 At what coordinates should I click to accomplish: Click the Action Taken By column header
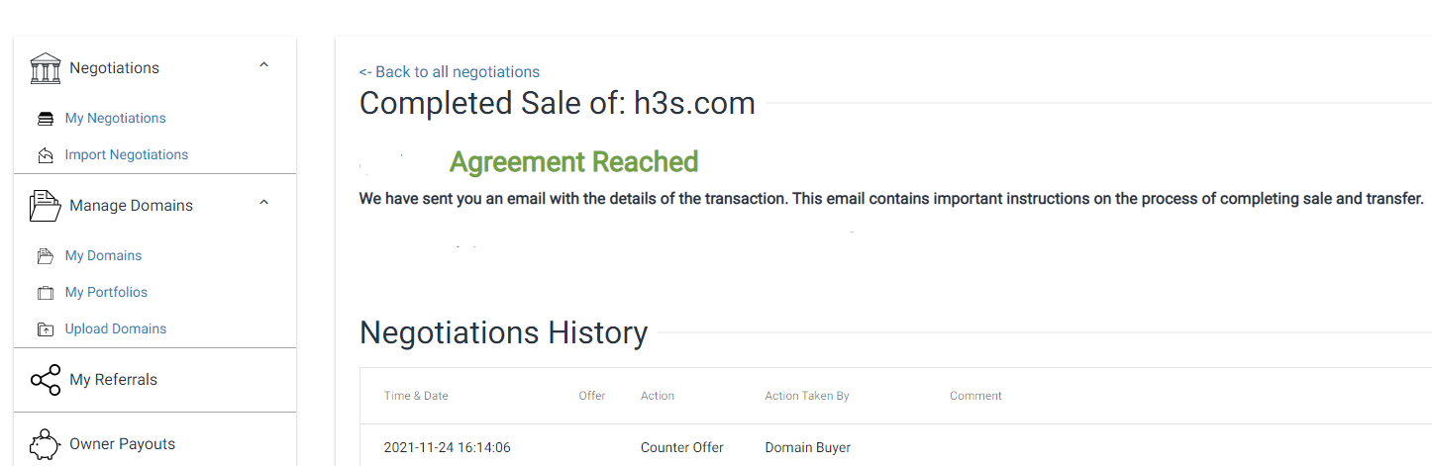click(x=807, y=396)
